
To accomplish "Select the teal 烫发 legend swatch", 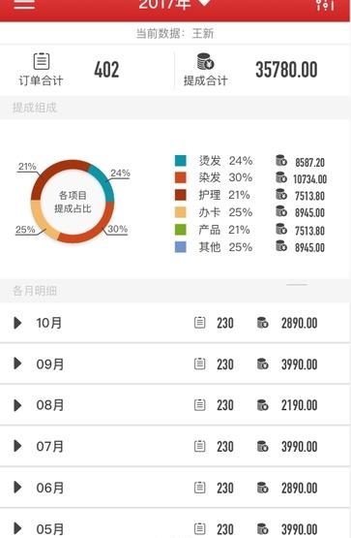I will [x=180, y=161].
